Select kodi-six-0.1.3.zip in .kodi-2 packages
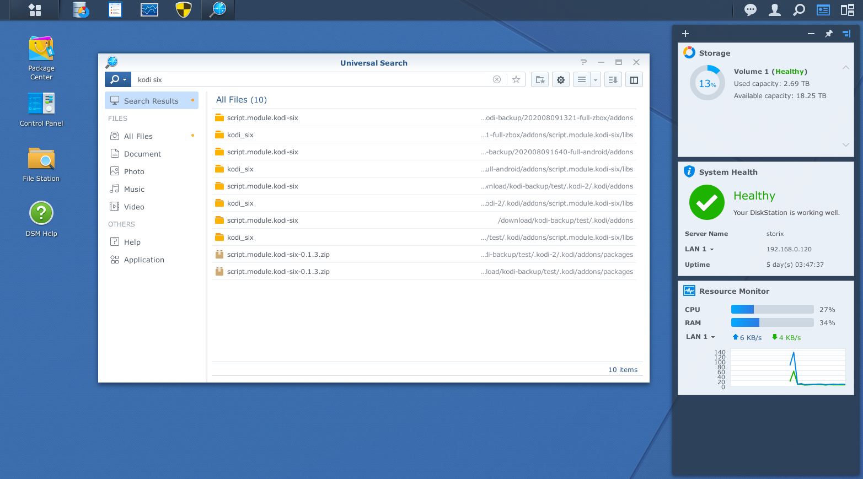Viewport: 863px width, 479px height. click(424, 254)
